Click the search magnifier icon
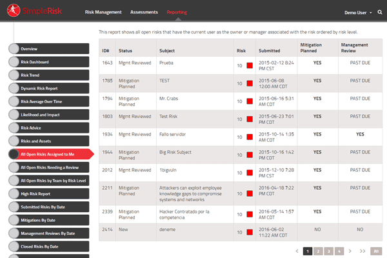This screenshot has width=387, height=258. 379,12
